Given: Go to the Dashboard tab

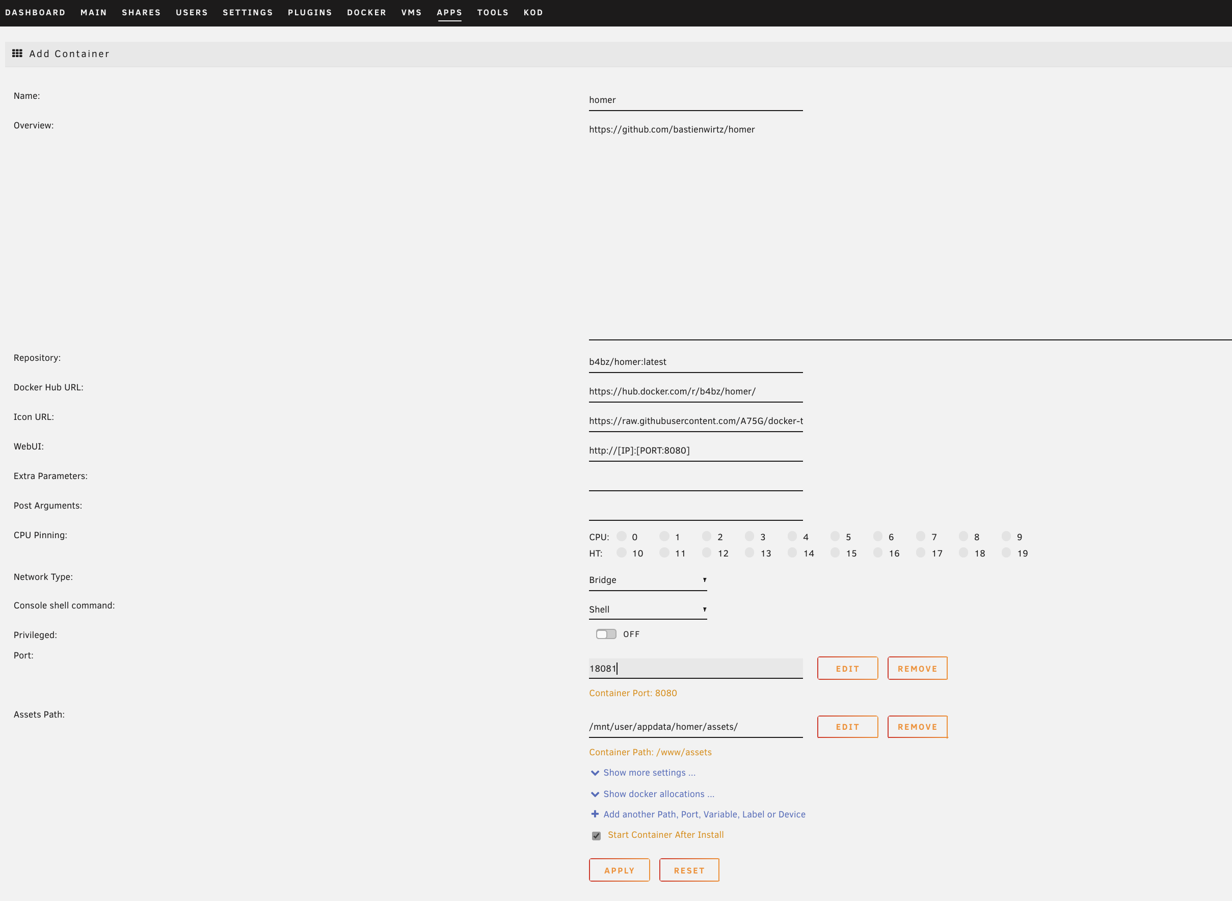Looking at the screenshot, I should (x=36, y=13).
